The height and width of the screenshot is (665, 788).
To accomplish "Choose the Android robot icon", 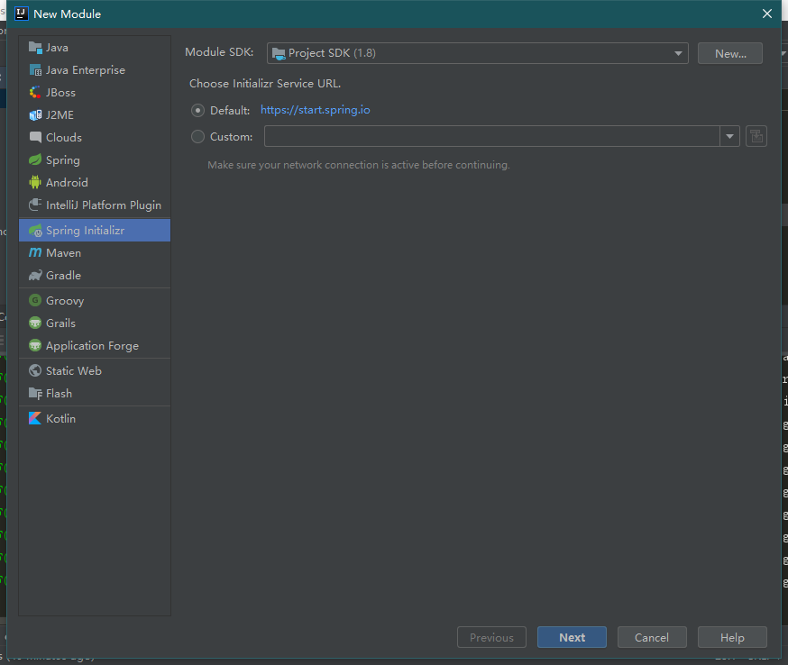I will (35, 182).
